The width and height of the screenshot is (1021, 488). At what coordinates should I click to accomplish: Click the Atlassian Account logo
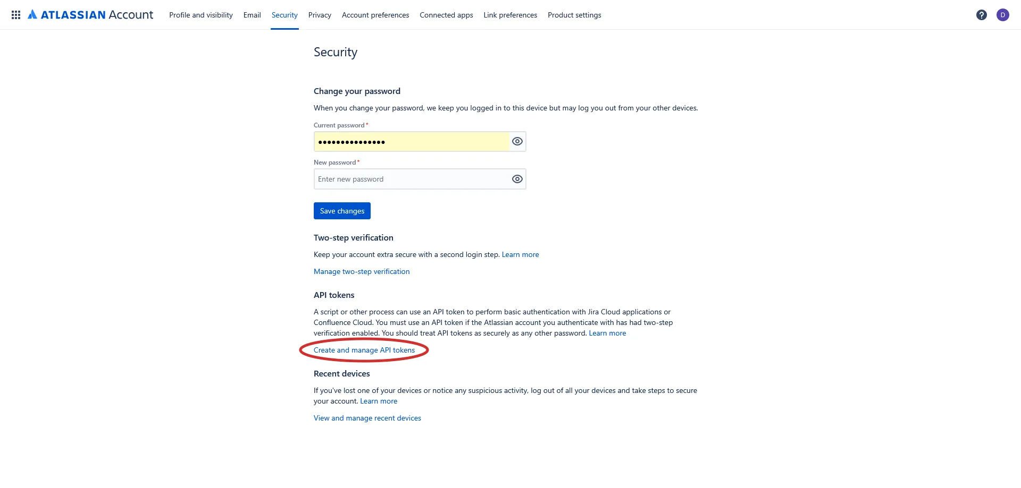tap(90, 15)
